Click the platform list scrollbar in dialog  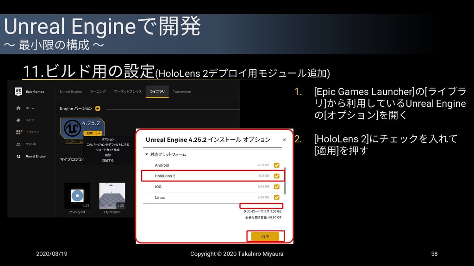pos(285,181)
